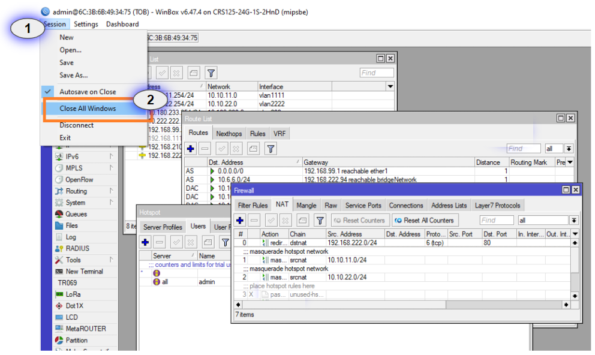Focus the Find field in Address List
The width and height of the screenshot is (595, 355).
(x=377, y=73)
